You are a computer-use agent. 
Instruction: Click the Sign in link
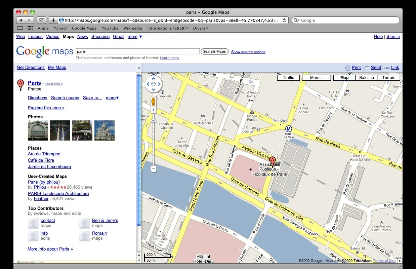[x=393, y=37]
